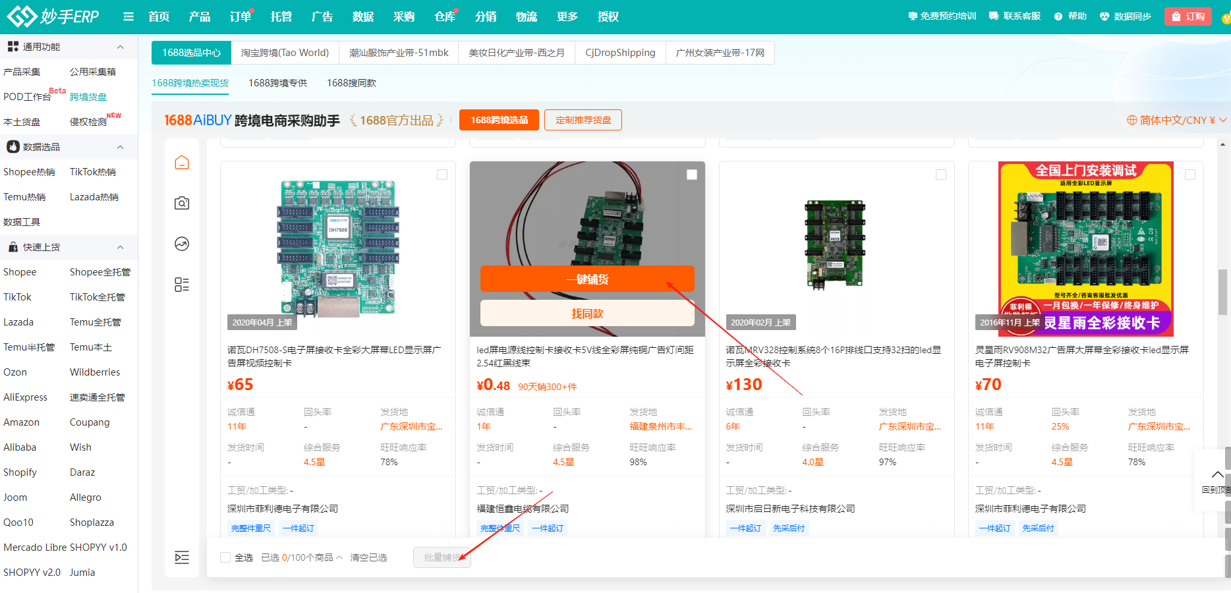1231x593 pixels.
Task: Open the 简体中文/CNY ¥ language dropdown
Action: click(1177, 120)
